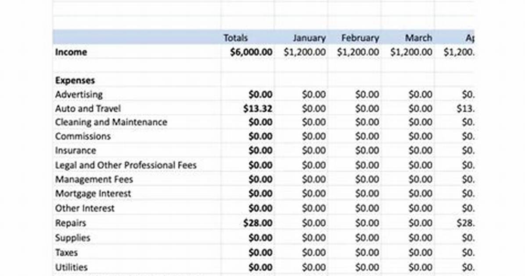The width and height of the screenshot is (525, 276).
Task: Select Utilities total $0.00 cell
Action: coord(260,267)
